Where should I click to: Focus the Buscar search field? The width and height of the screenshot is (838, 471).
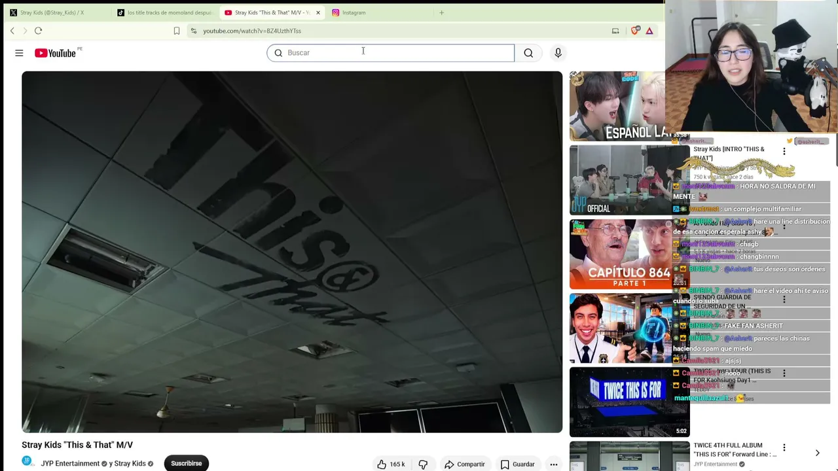(x=390, y=53)
